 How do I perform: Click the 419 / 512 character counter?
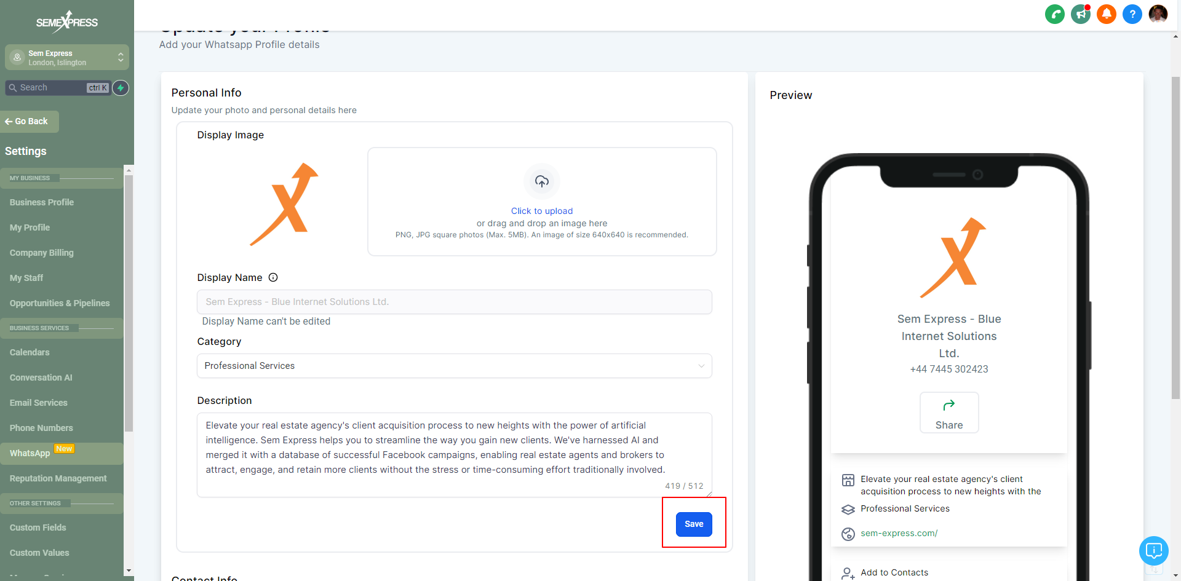tap(684, 486)
